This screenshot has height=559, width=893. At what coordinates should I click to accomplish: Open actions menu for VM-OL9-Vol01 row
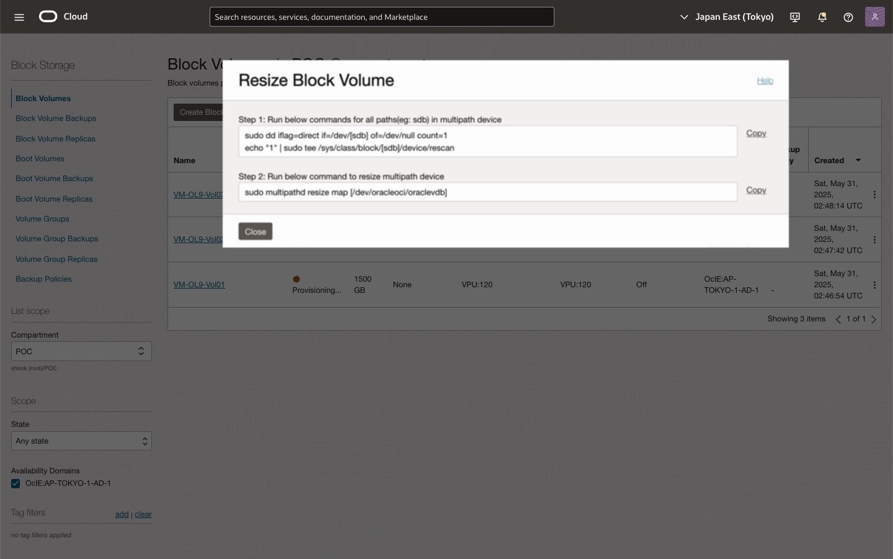click(874, 285)
